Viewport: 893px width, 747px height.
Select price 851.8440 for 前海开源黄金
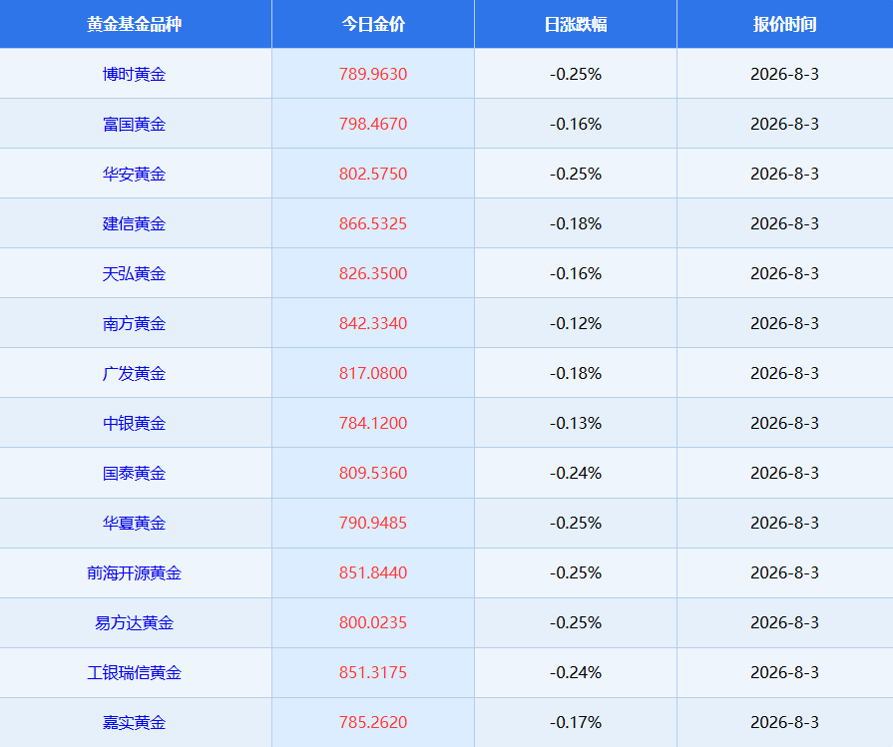pos(373,572)
